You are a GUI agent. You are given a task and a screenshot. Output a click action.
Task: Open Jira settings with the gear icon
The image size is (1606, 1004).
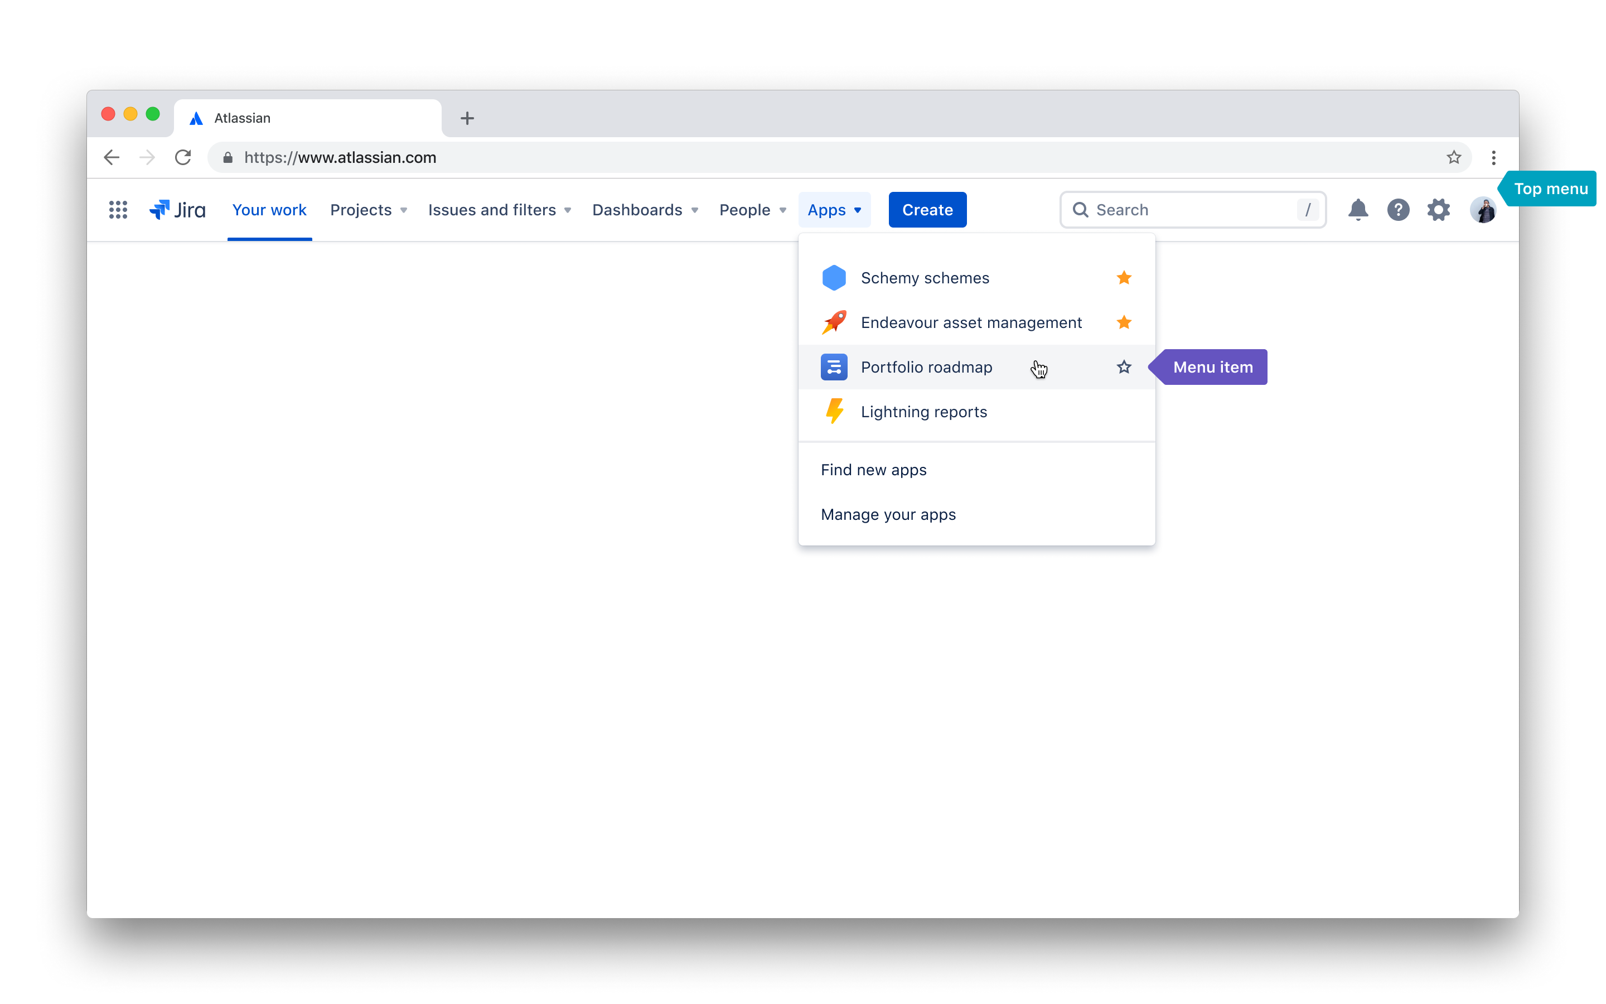tap(1438, 209)
